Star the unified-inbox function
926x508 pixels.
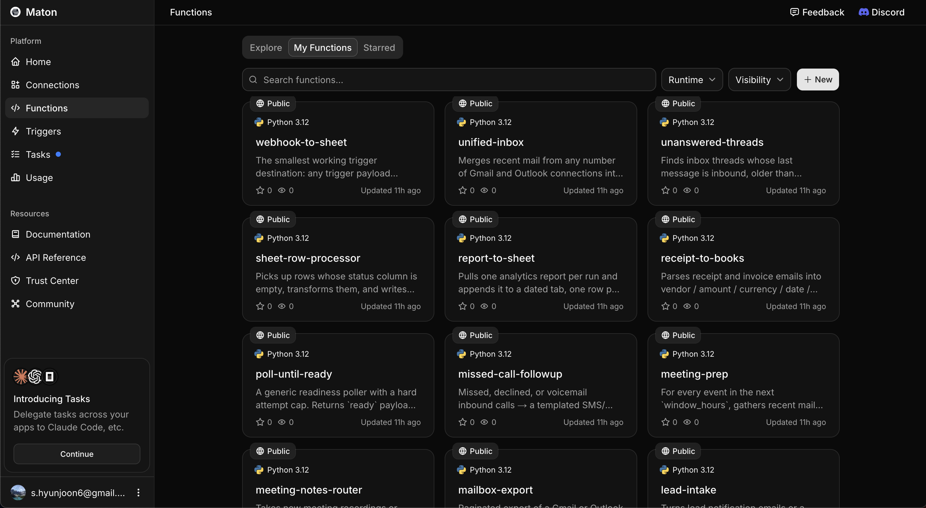462,190
